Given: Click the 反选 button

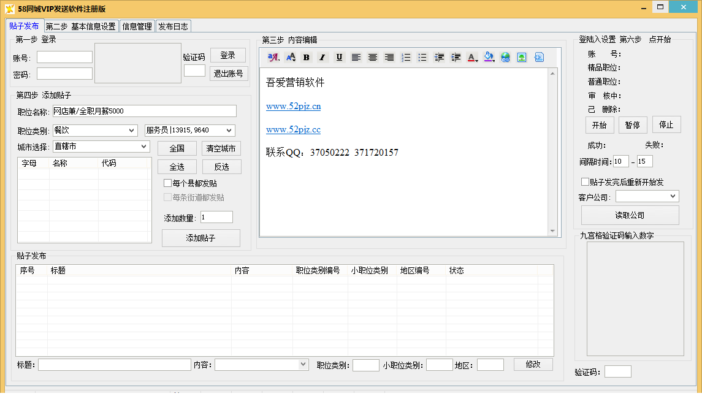Looking at the screenshot, I should click(221, 167).
